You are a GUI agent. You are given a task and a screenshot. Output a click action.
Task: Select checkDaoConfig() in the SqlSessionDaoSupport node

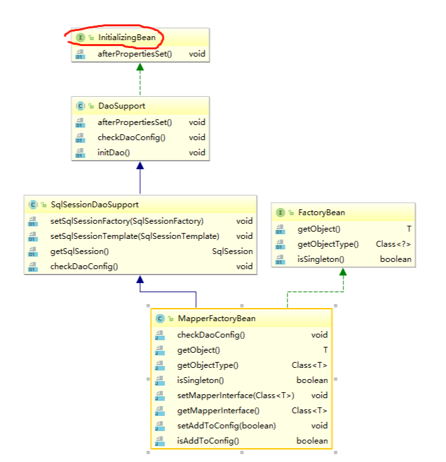(84, 267)
